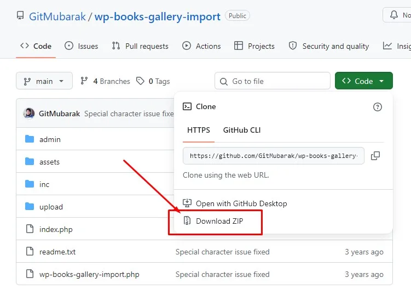Click the green Code dropdown button
This screenshot has height=289, width=411.
click(x=364, y=81)
